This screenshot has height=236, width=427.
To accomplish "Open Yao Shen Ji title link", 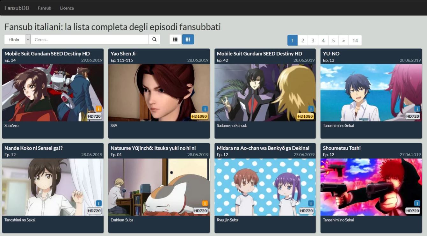I will coord(123,54).
